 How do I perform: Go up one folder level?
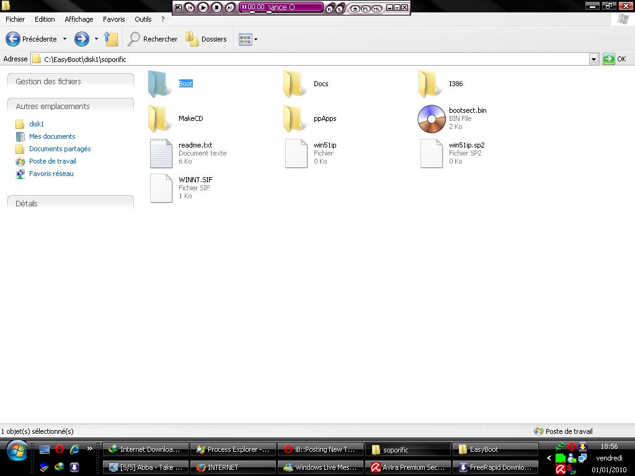[111, 39]
